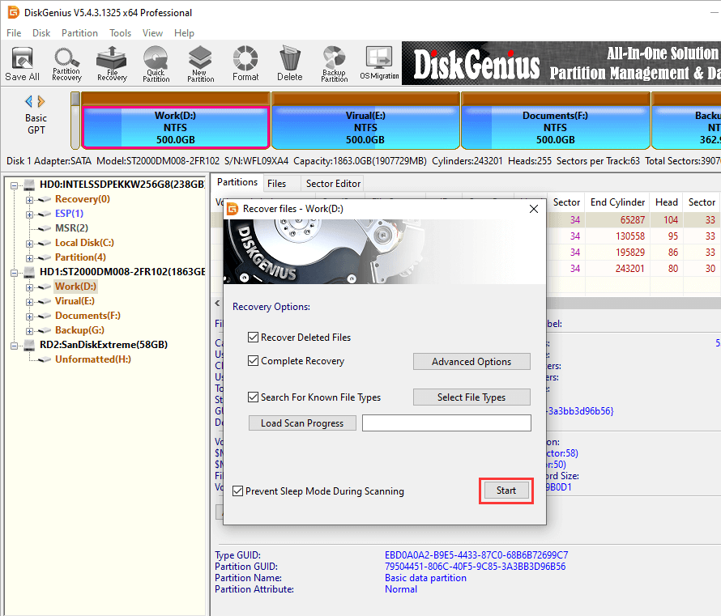Viewport: 721px width, 616px height.
Task: Toggle Prevent Sleep Mode During Scanning
Action: pos(237,491)
